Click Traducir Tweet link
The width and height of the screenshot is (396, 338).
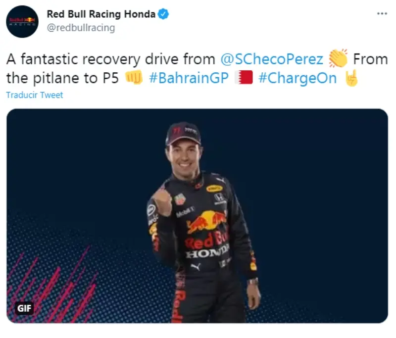pyautogui.click(x=35, y=95)
